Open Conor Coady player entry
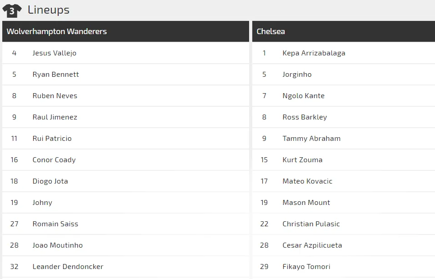The width and height of the screenshot is (435, 279). pos(54,159)
